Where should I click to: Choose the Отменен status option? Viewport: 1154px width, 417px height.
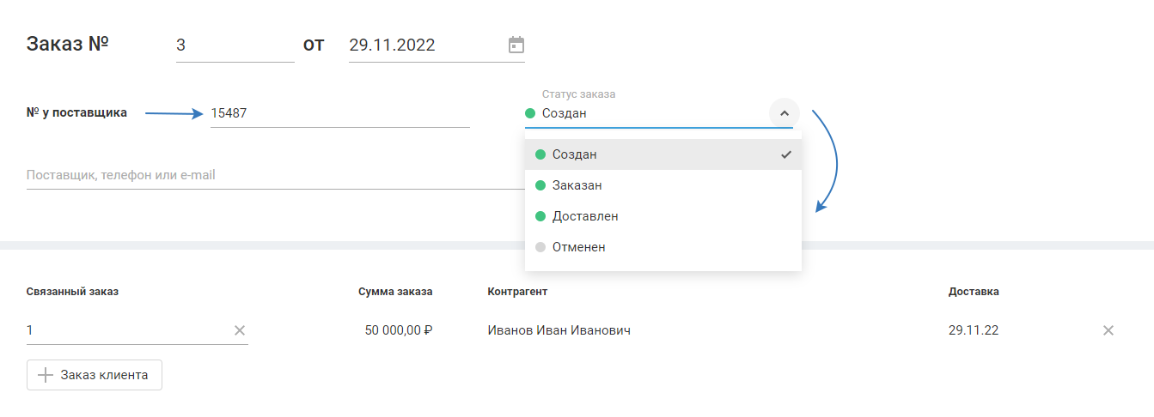(x=579, y=247)
